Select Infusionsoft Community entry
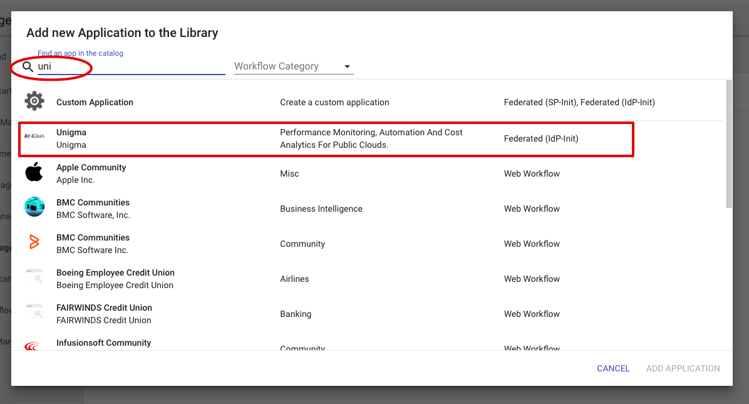Viewport: 749px width, 404px height. [104, 343]
